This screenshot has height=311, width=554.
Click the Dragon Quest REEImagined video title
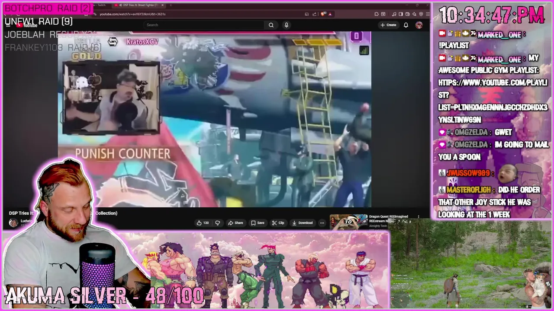pyautogui.click(x=389, y=219)
